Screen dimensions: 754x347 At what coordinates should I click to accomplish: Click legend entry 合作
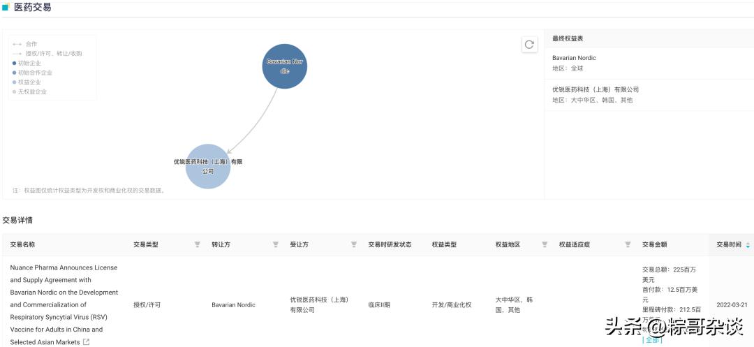[24, 44]
